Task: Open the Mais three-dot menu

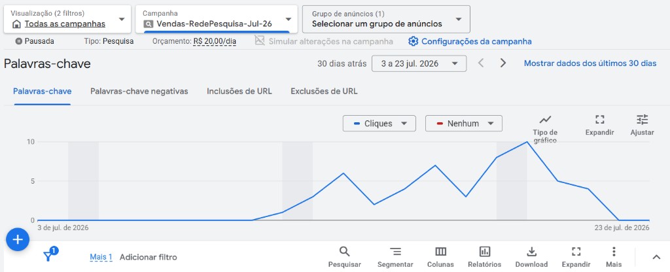Action: point(614,251)
